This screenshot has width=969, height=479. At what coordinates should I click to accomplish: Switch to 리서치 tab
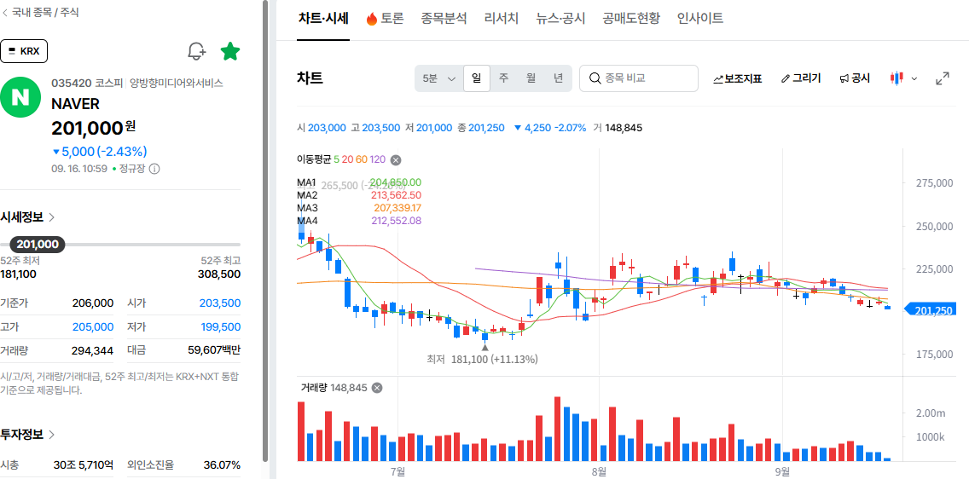coord(502,19)
